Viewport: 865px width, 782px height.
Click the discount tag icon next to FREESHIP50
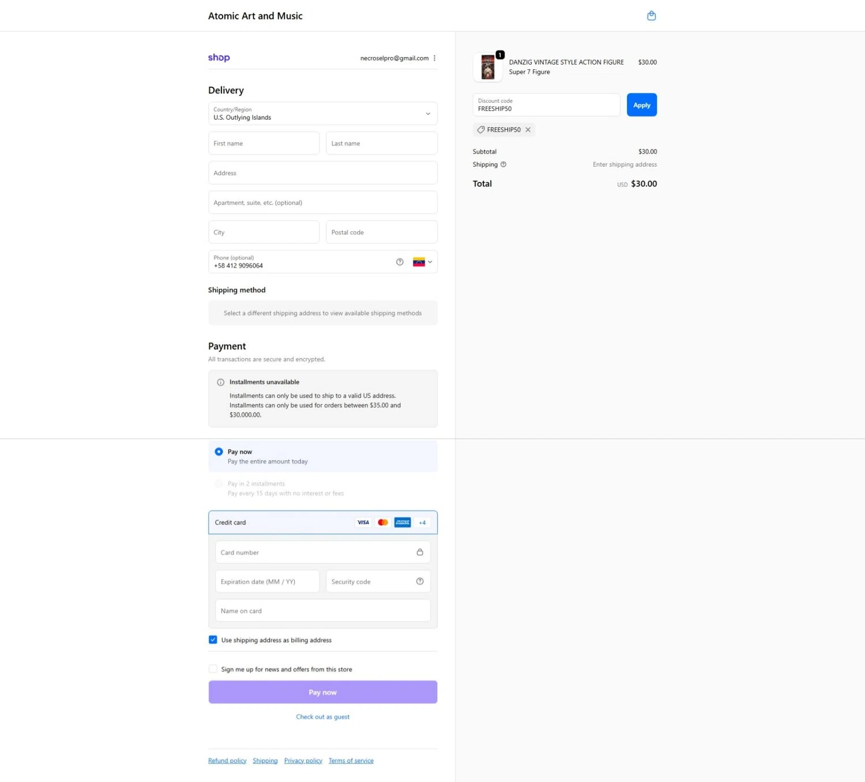click(481, 130)
